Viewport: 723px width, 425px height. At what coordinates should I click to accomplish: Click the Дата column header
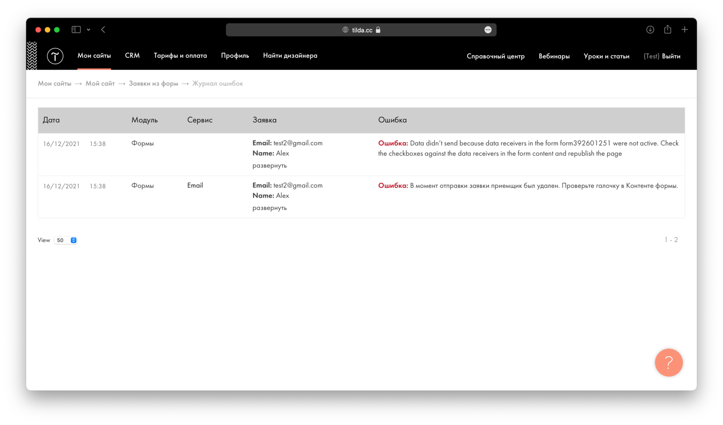pos(51,120)
